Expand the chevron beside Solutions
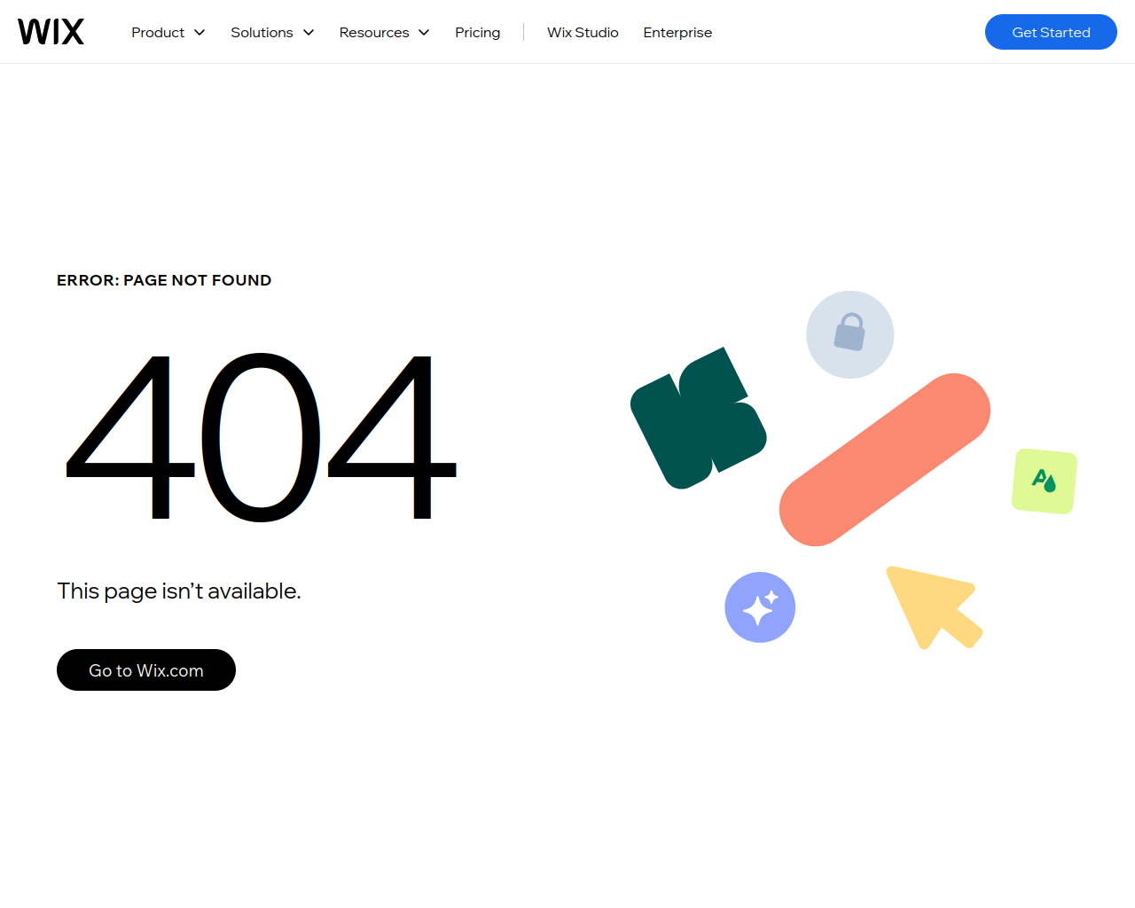The height and width of the screenshot is (908, 1135). [309, 33]
